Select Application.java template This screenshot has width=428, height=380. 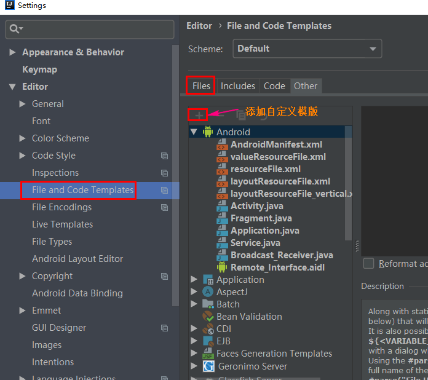point(265,231)
